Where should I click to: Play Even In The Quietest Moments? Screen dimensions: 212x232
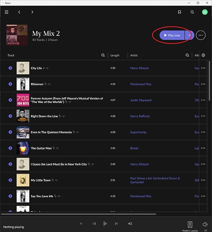pos(10,132)
